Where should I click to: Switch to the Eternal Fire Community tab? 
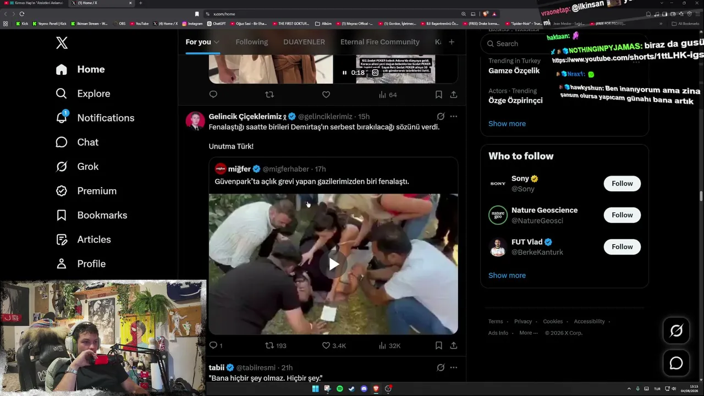pyautogui.click(x=380, y=42)
